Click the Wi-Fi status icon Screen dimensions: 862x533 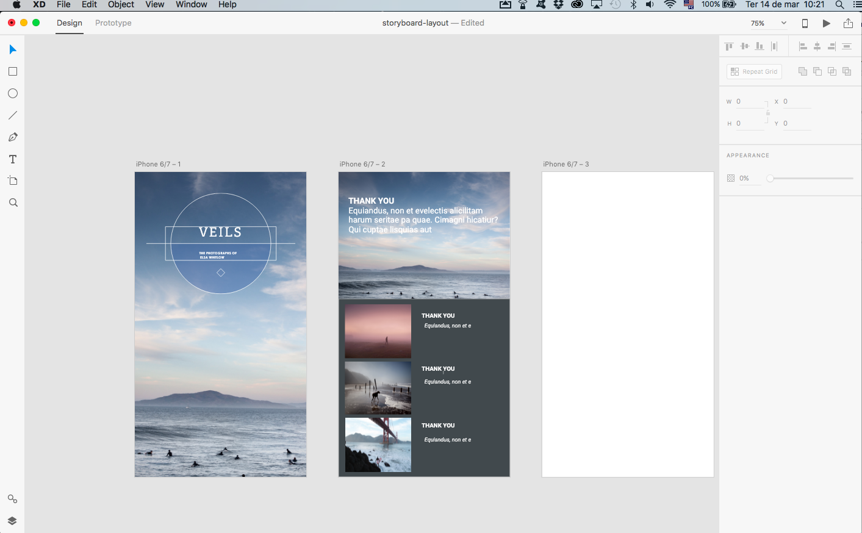point(670,5)
